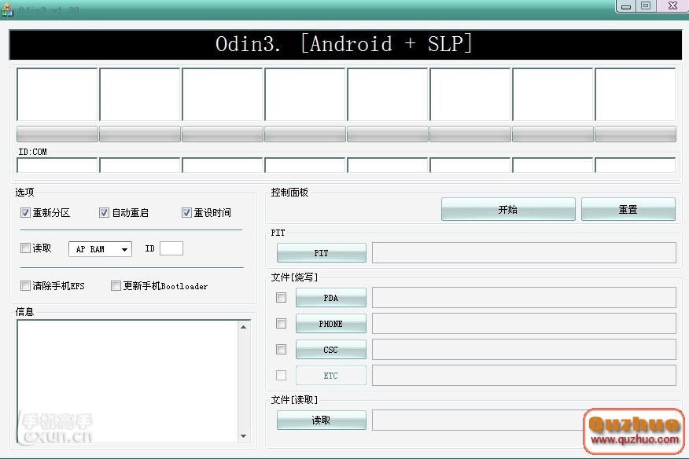The image size is (689, 459).
Task: Click the CSC file button
Action: pos(330,350)
